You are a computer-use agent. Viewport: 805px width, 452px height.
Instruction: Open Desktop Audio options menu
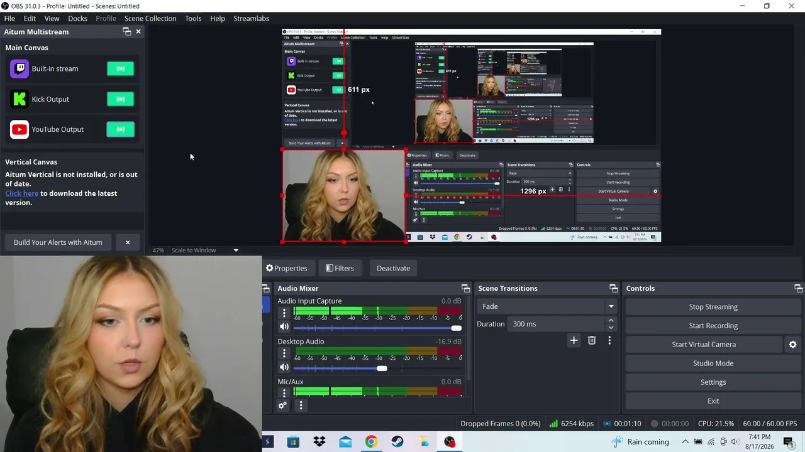point(284,353)
